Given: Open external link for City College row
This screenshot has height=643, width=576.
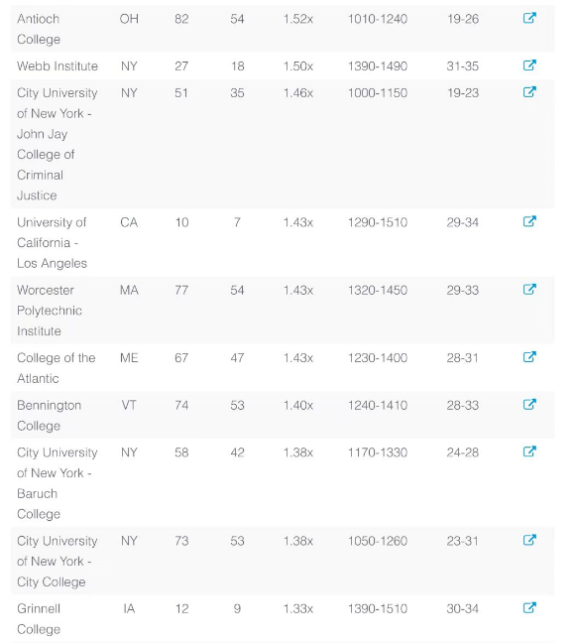Looking at the screenshot, I should tap(529, 540).
